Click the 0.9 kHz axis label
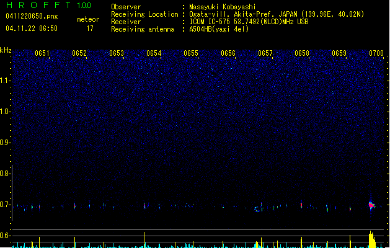This screenshot has width=390, height=248. (5, 143)
